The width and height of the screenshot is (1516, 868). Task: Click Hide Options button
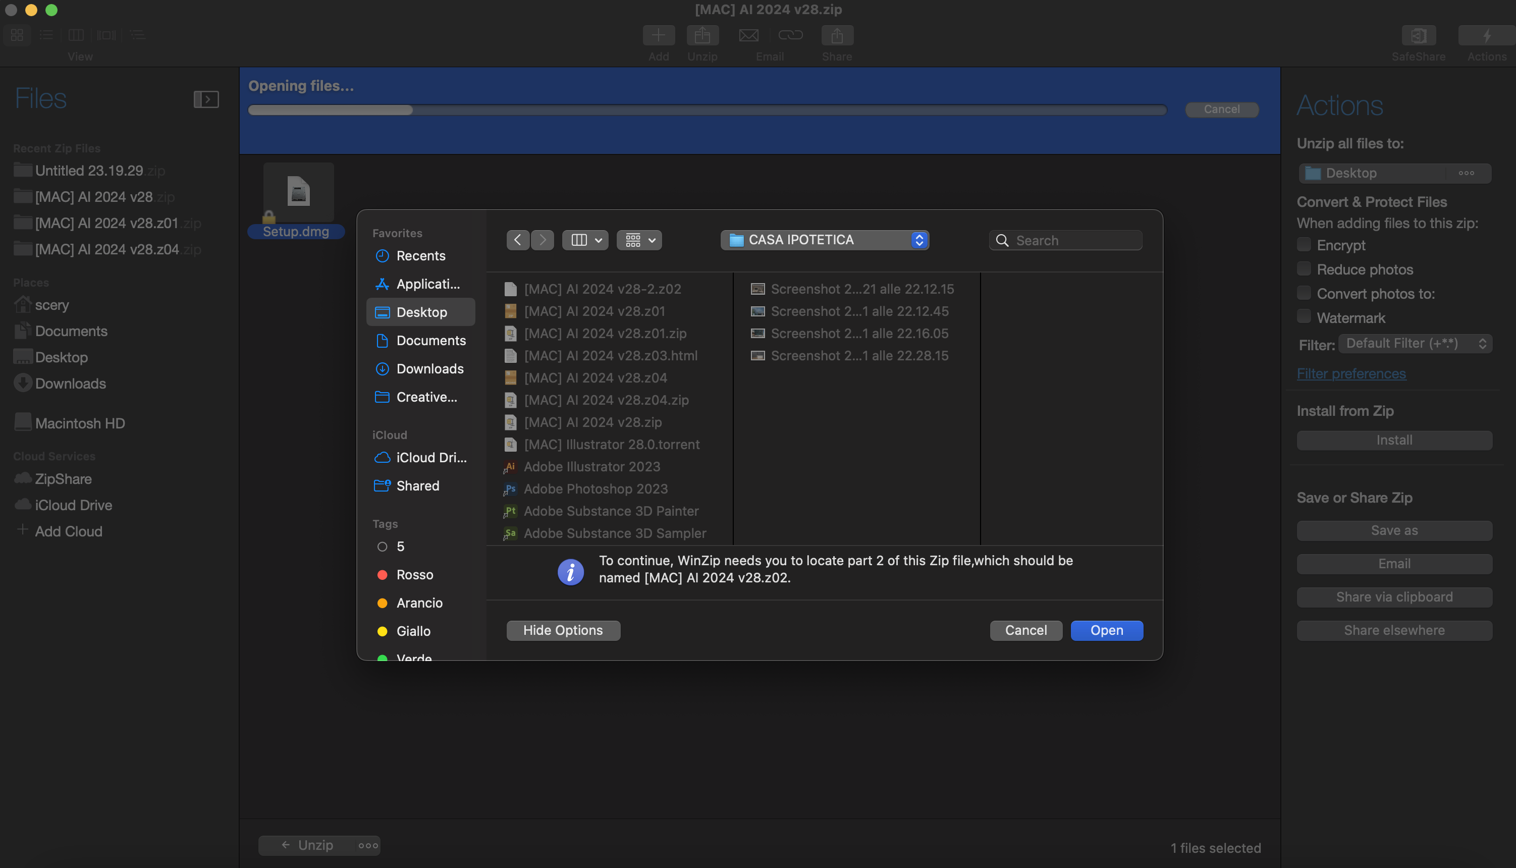click(563, 630)
